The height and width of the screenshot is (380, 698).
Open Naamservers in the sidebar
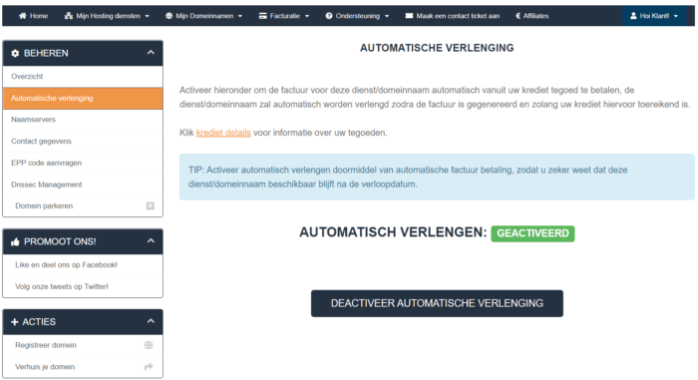(x=83, y=120)
